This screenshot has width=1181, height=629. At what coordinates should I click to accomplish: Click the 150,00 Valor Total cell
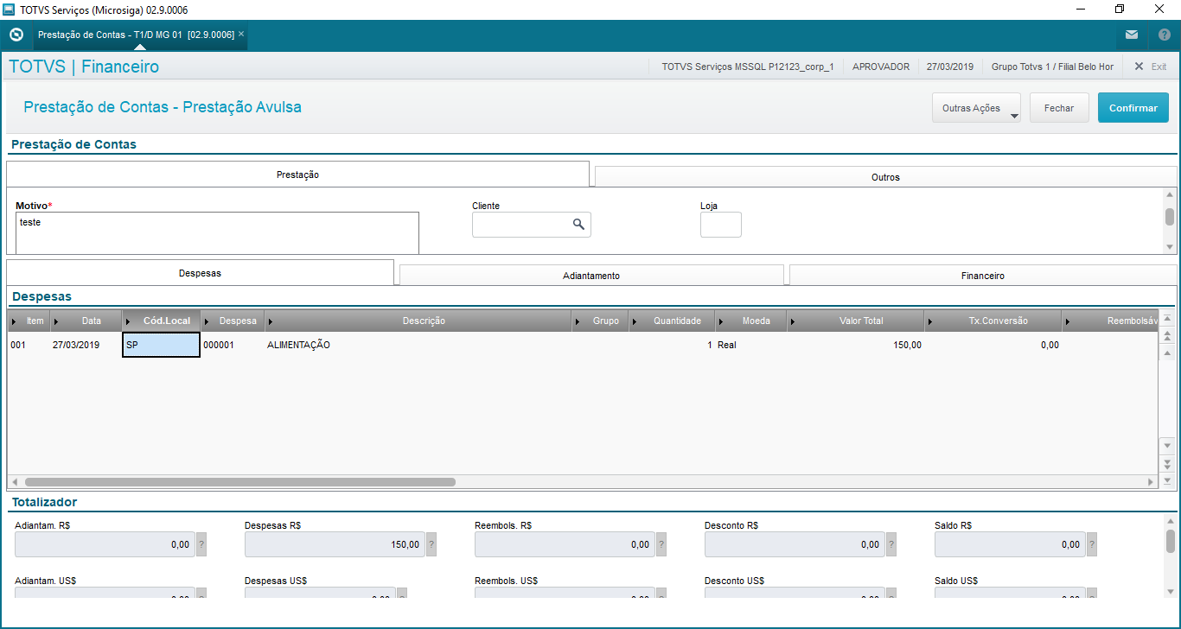[x=856, y=345]
